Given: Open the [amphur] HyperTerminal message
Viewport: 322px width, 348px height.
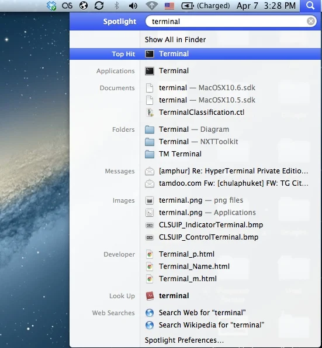Looking at the screenshot, I should coord(233,171).
